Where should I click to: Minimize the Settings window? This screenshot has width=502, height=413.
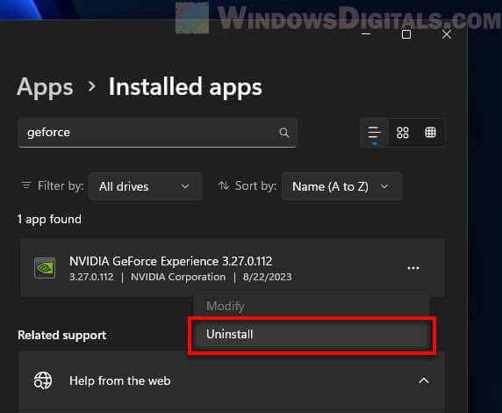(x=366, y=34)
